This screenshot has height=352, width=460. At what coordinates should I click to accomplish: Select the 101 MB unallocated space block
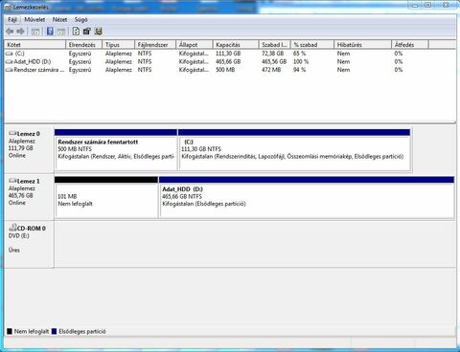106,197
